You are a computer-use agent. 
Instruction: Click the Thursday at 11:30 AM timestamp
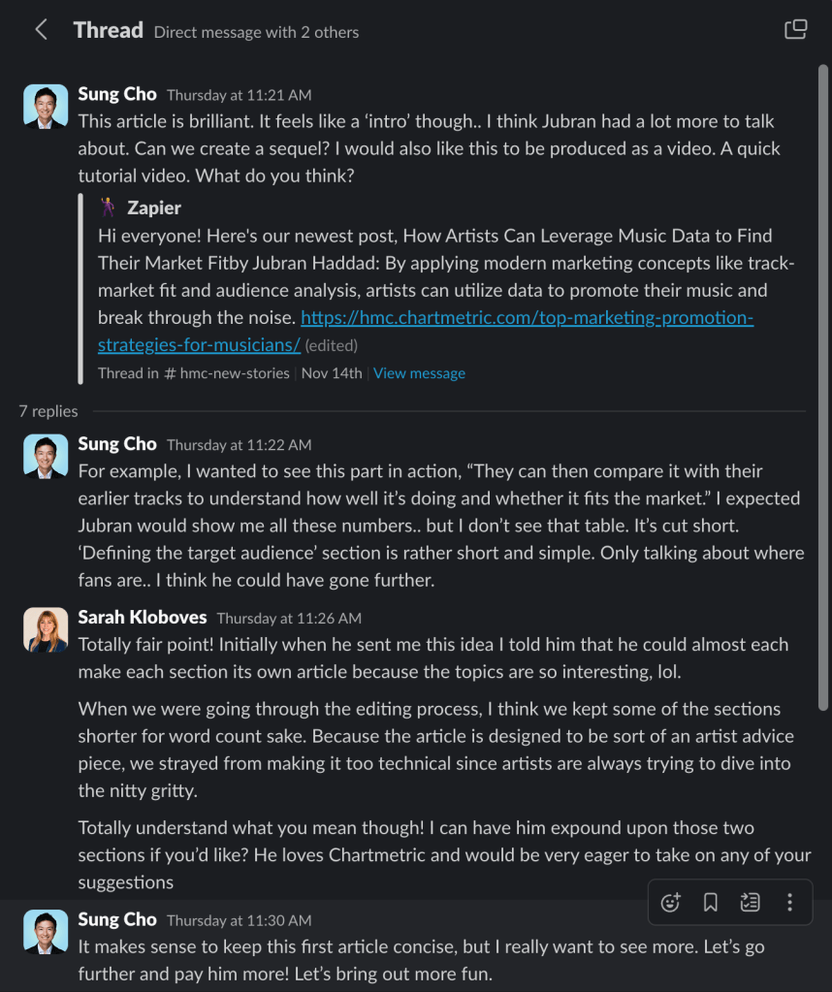point(239,920)
